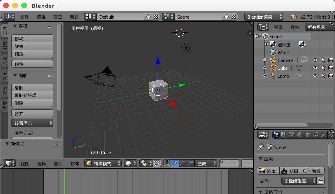Expand the Cube item in outliner
Viewport: 335px width, 194px height.
(265, 68)
